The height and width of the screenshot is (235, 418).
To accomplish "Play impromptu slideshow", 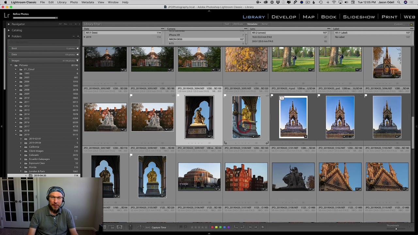I will click(x=263, y=227).
